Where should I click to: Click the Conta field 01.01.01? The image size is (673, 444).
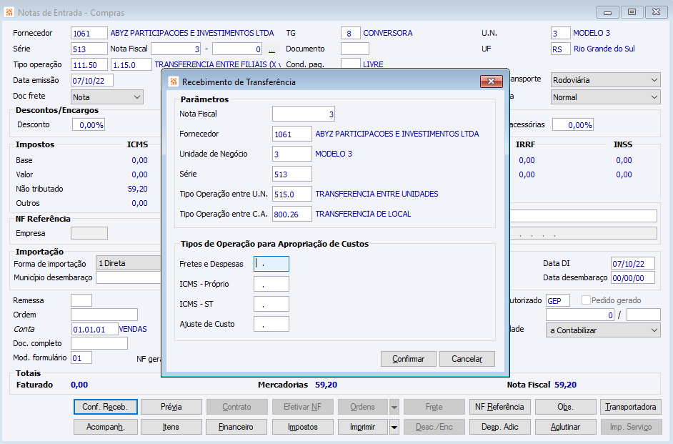coord(94,330)
